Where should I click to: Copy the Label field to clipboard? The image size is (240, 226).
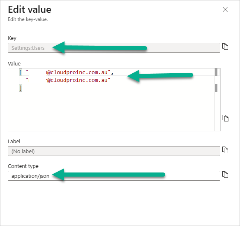[x=225, y=150]
